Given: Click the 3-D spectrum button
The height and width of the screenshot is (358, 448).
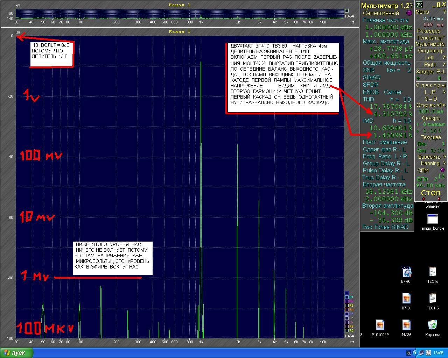Looking at the screenshot, I should point(430,99).
